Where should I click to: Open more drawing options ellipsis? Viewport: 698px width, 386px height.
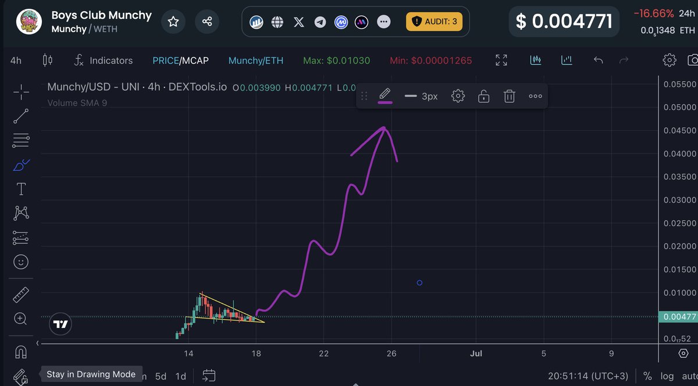pyautogui.click(x=535, y=96)
